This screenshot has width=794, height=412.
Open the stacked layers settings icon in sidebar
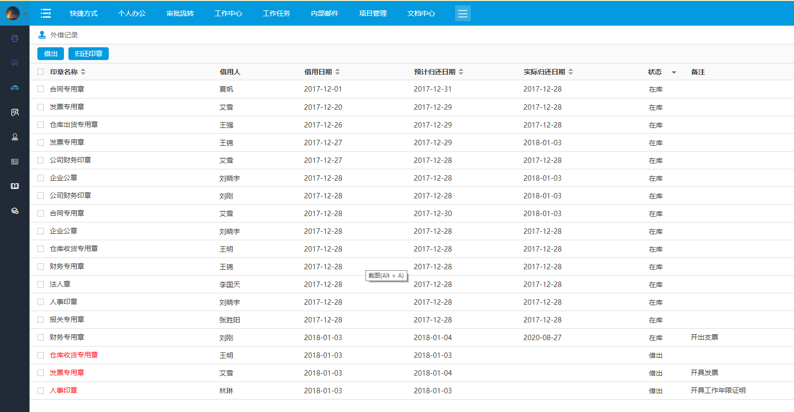pos(15,211)
